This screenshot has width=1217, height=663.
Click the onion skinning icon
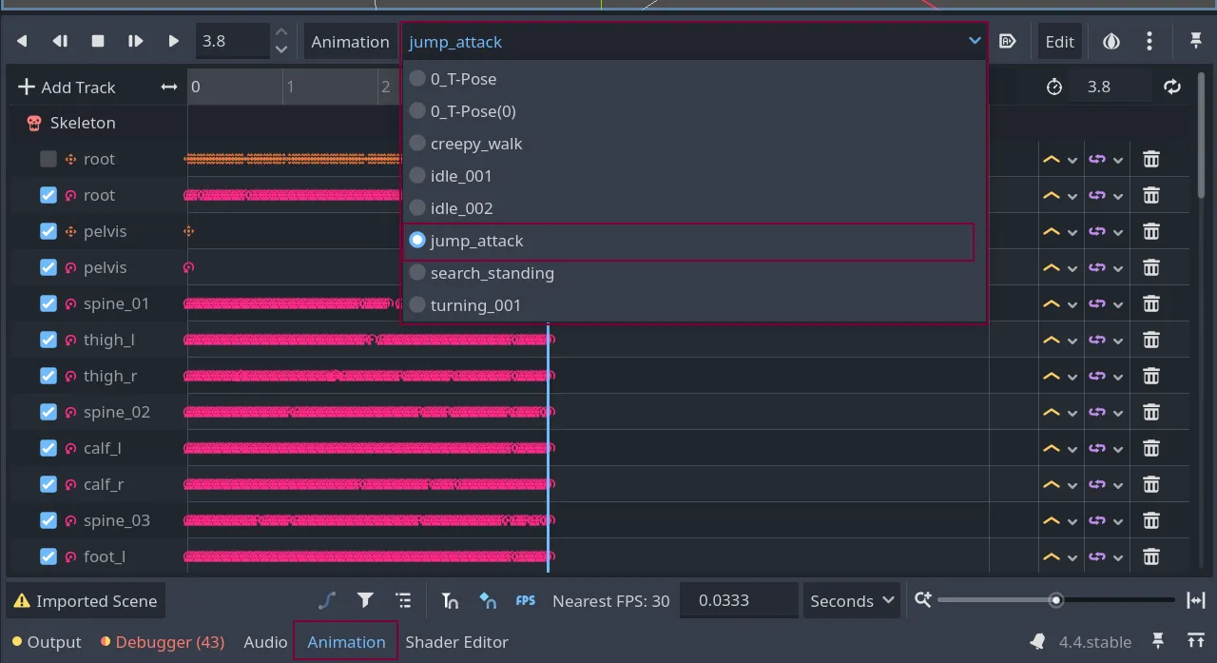pos(1111,41)
